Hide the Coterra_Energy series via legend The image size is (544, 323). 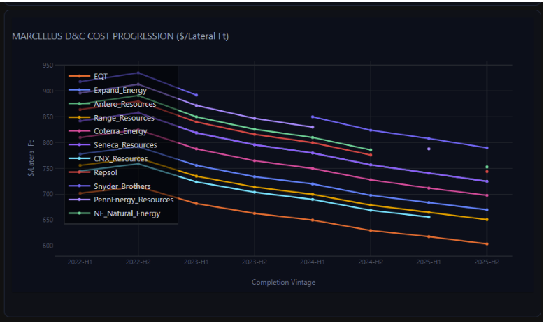[x=120, y=131]
